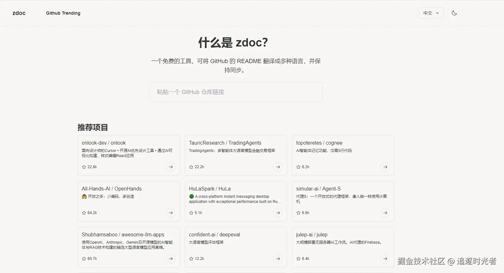This screenshot has width=504, height=273.
Task: Open the simular-ai / Agent-S title
Action: click(x=319, y=189)
